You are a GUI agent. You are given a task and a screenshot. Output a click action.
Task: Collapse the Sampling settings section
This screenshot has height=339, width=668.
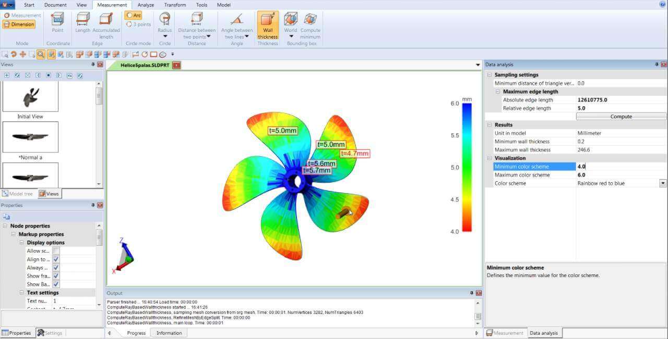pyautogui.click(x=490, y=75)
